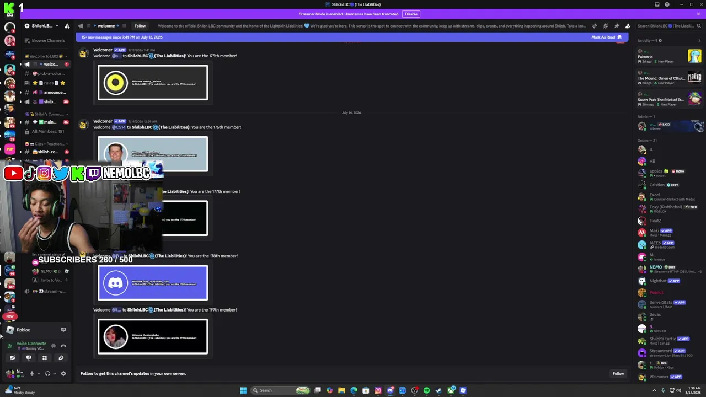The width and height of the screenshot is (706, 397).
Task: Open the rules channel
Action: coord(47,83)
